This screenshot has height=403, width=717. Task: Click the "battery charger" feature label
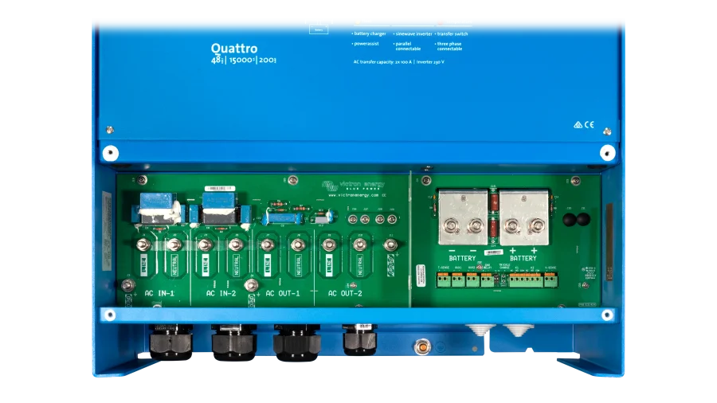pyautogui.click(x=370, y=33)
